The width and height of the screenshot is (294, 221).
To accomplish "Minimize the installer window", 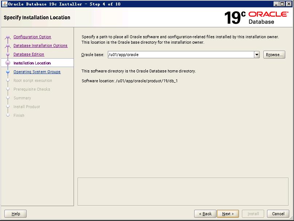I will pos(276,4).
